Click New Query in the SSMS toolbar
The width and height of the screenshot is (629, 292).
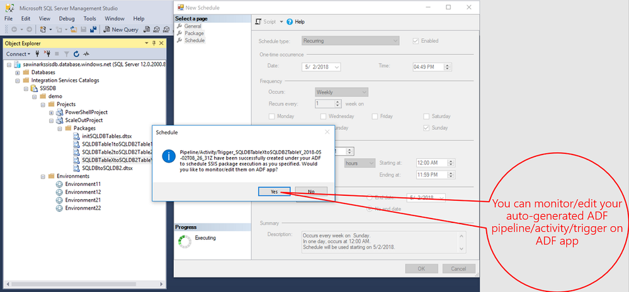tap(121, 29)
